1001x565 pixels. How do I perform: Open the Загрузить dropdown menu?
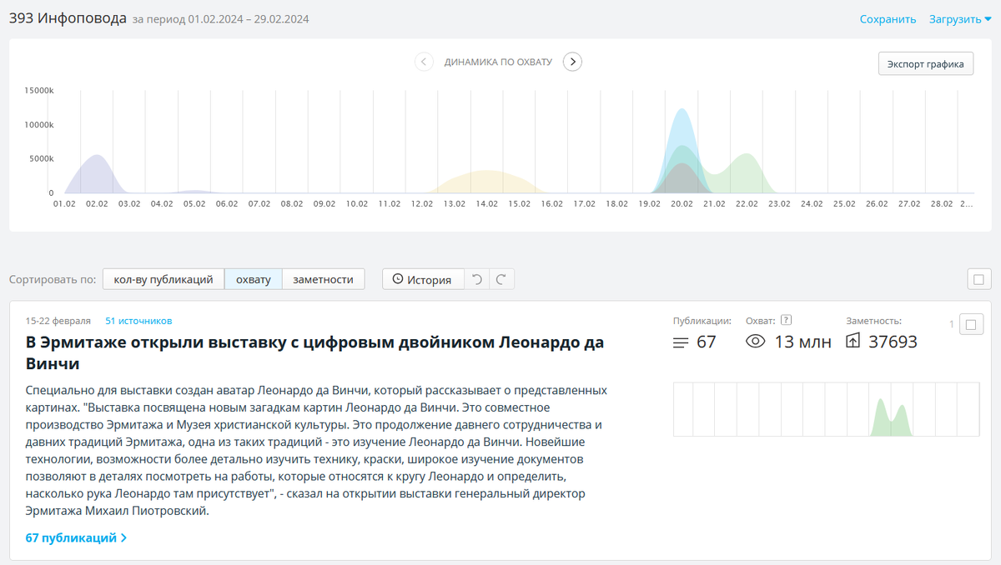pyautogui.click(x=958, y=18)
